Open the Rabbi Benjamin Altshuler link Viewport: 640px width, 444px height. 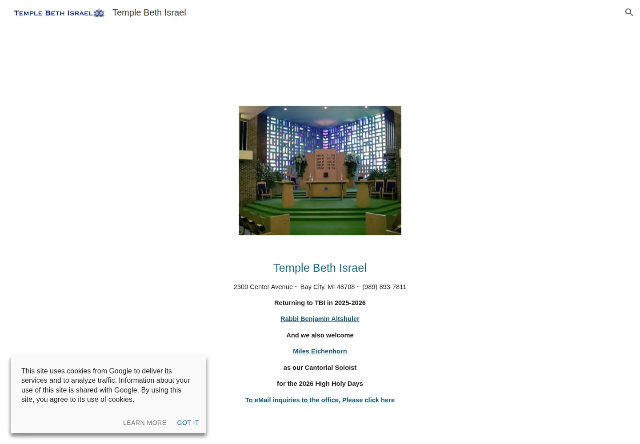click(320, 319)
